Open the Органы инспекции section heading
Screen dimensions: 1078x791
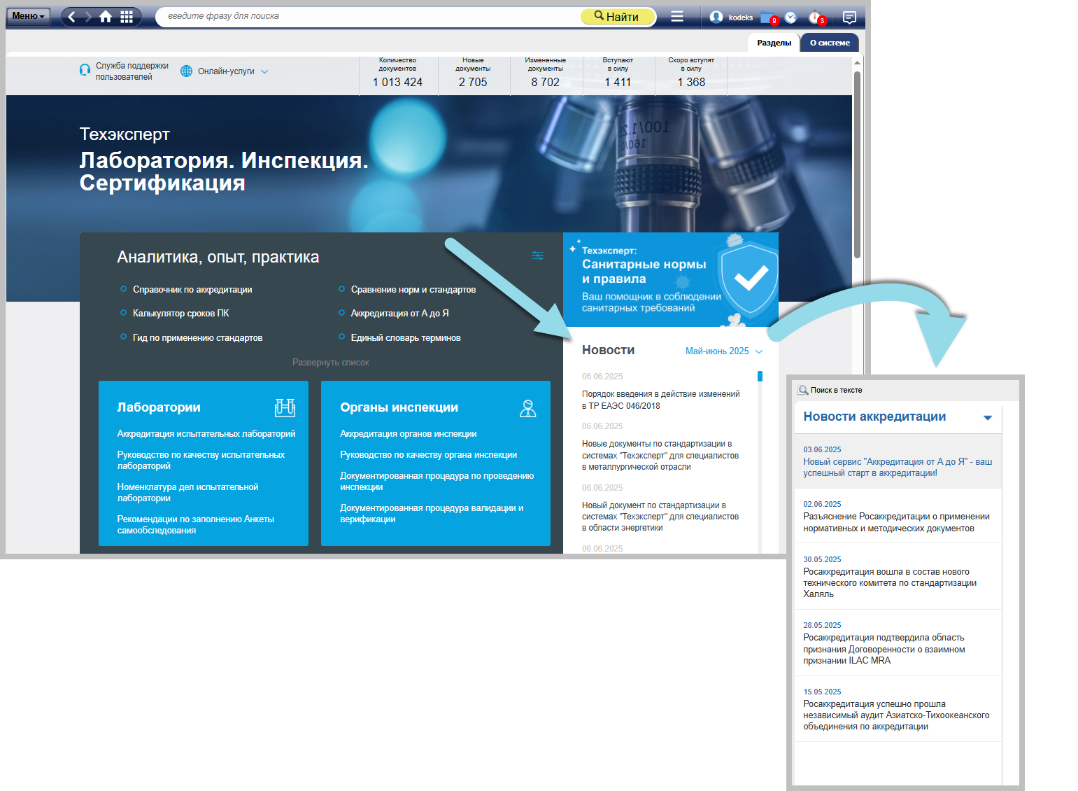[x=399, y=407]
